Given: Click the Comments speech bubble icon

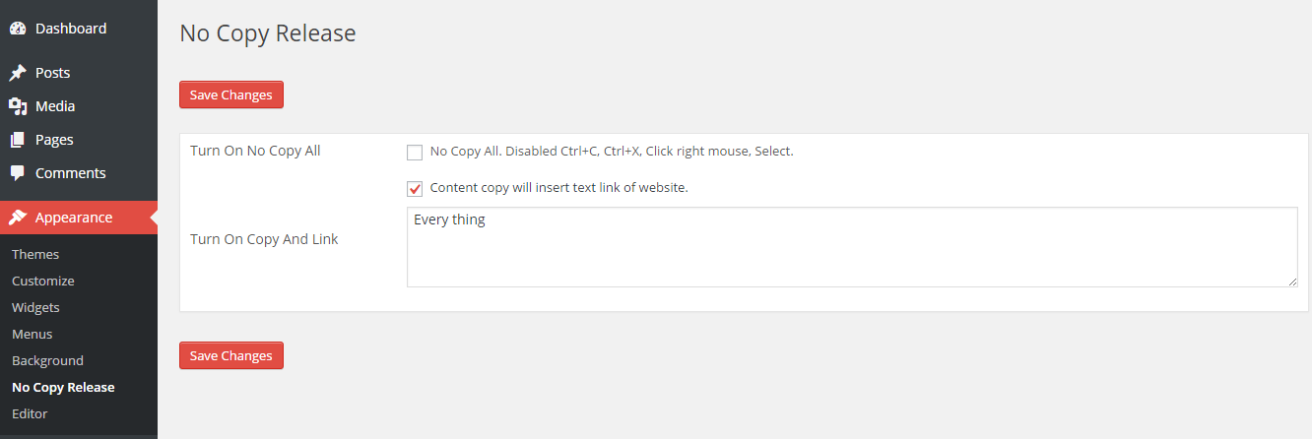Looking at the screenshot, I should point(18,173).
